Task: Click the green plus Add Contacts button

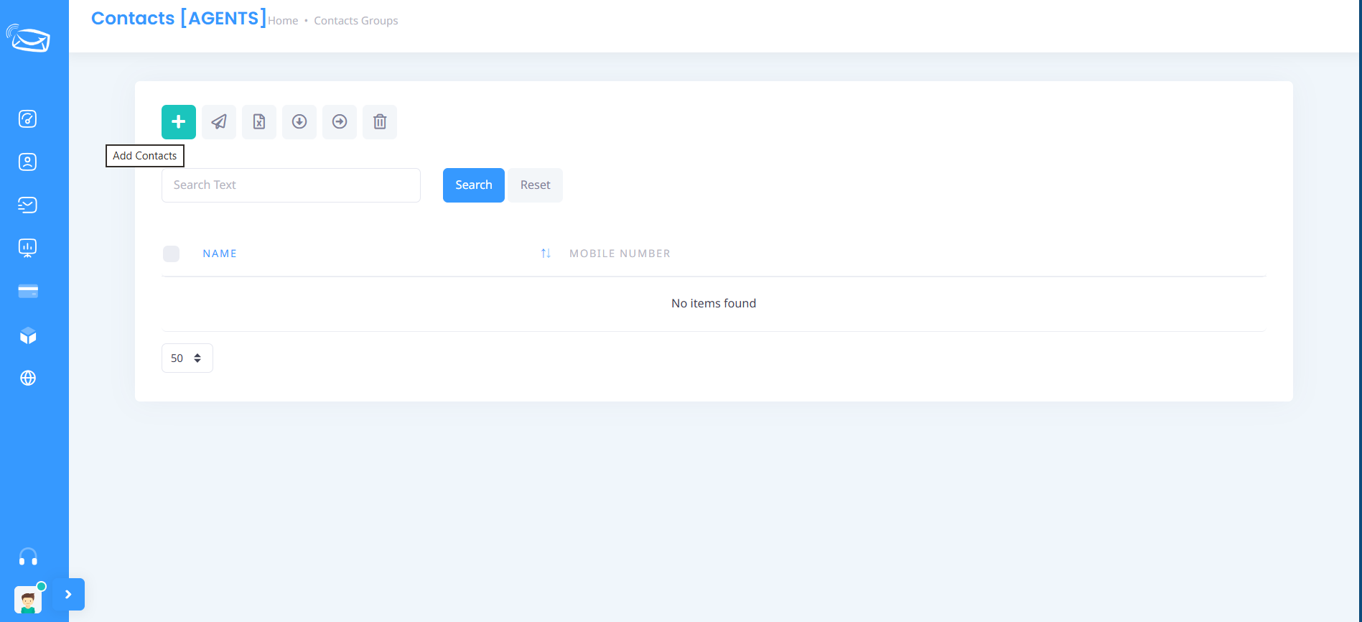Action: click(x=179, y=122)
